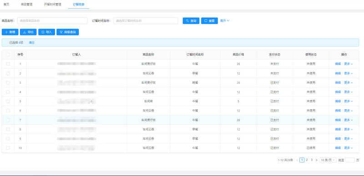
Task: Click the 新增 add button
Action: (x=10, y=32)
